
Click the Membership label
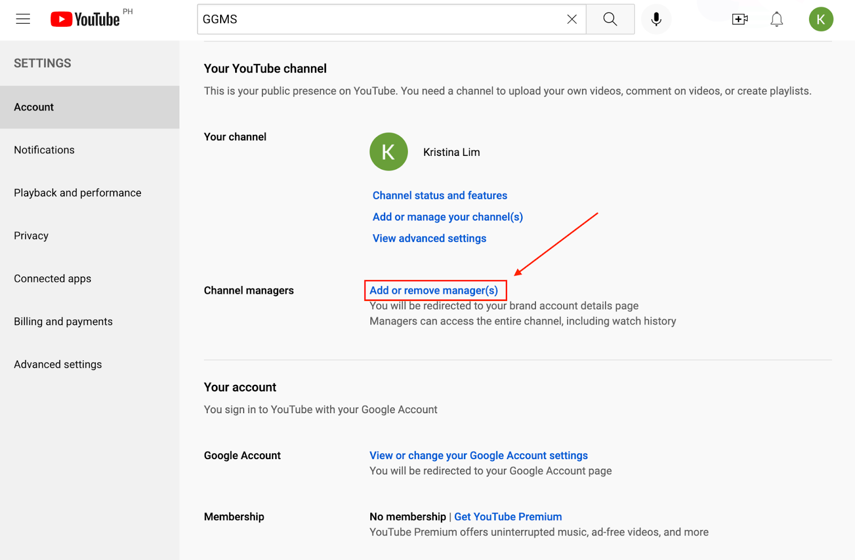click(x=234, y=517)
